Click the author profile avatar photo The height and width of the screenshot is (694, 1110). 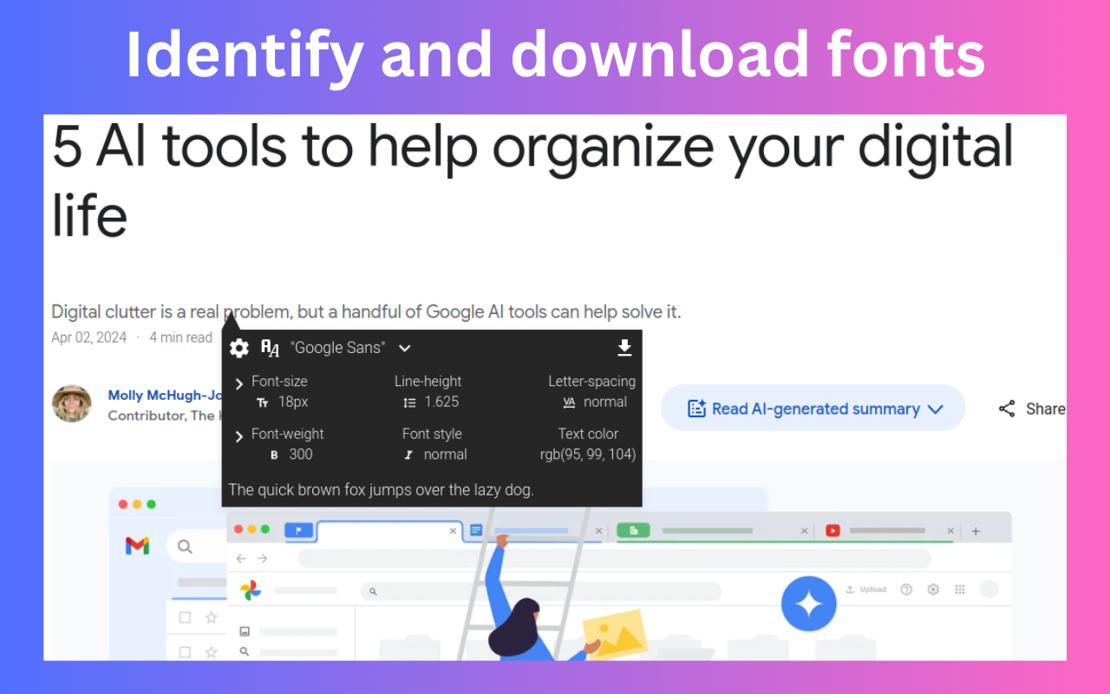click(71, 404)
